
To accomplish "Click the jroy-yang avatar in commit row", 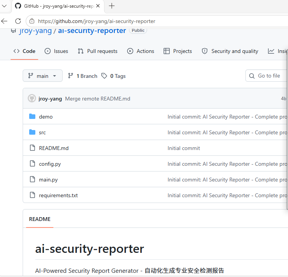I will click(32, 98).
